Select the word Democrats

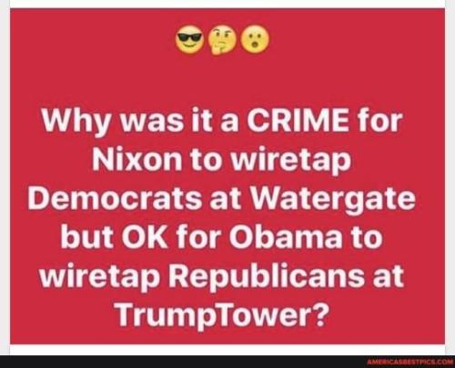pyautogui.click(x=115, y=198)
